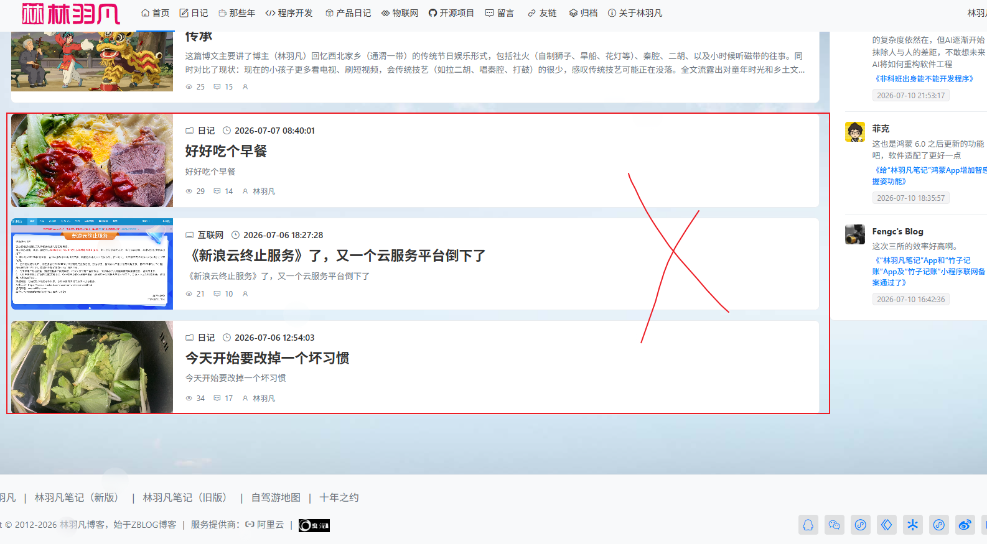
Task: Click the comment icon showing 17
Action: (217, 399)
